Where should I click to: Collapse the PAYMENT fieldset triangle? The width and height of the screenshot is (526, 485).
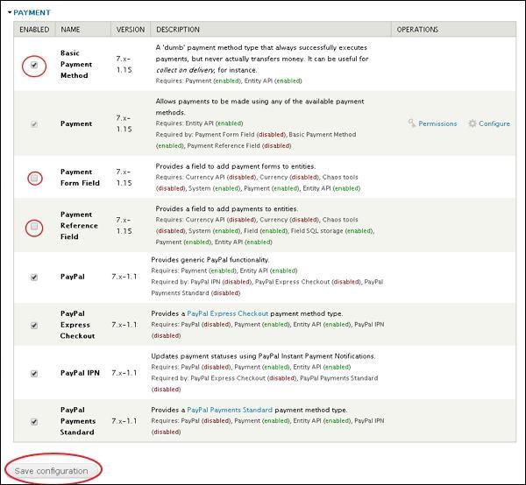tap(10, 12)
